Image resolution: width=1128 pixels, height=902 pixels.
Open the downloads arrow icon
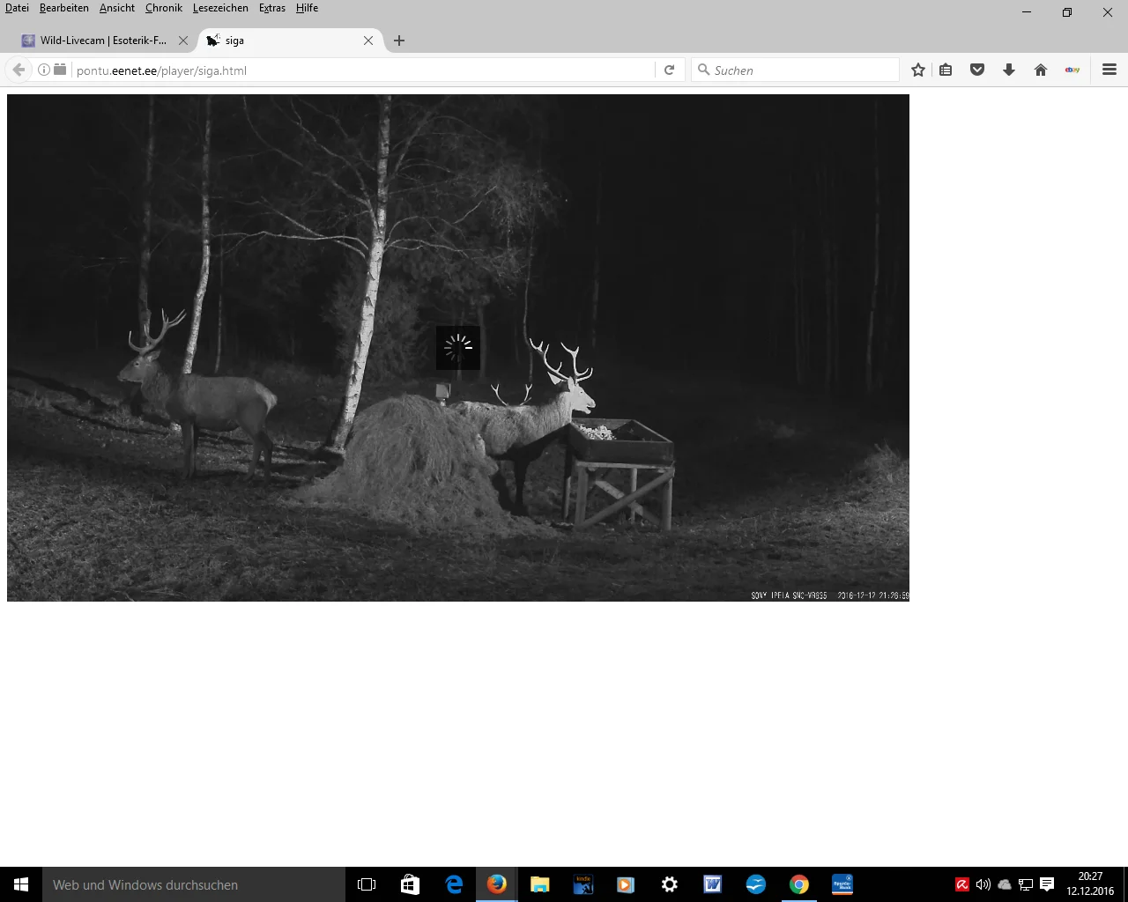coord(1009,70)
